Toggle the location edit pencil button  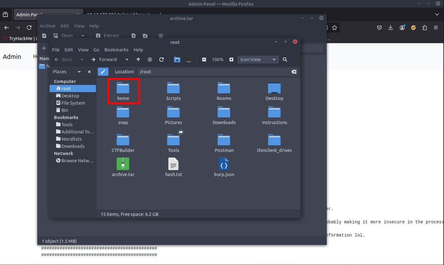pyautogui.click(x=103, y=72)
